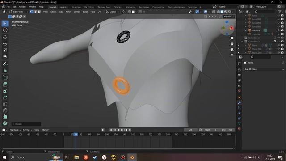The image size is (286, 161).
Task: Click the play animation button
Action: [x=122, y=130]
